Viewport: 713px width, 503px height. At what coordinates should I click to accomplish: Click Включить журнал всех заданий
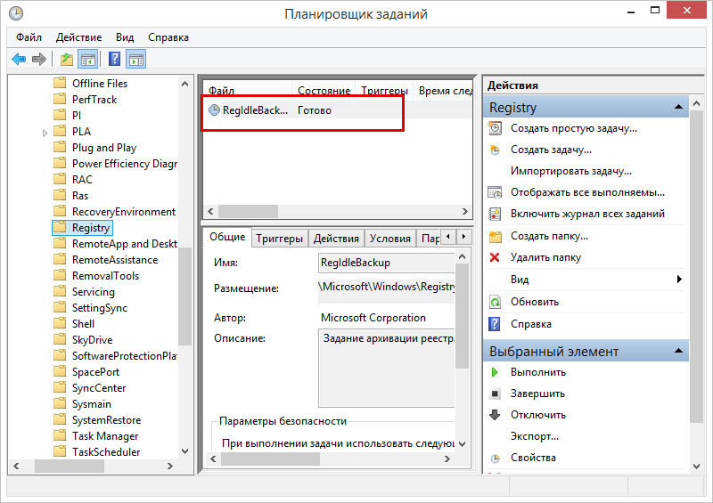587,214
